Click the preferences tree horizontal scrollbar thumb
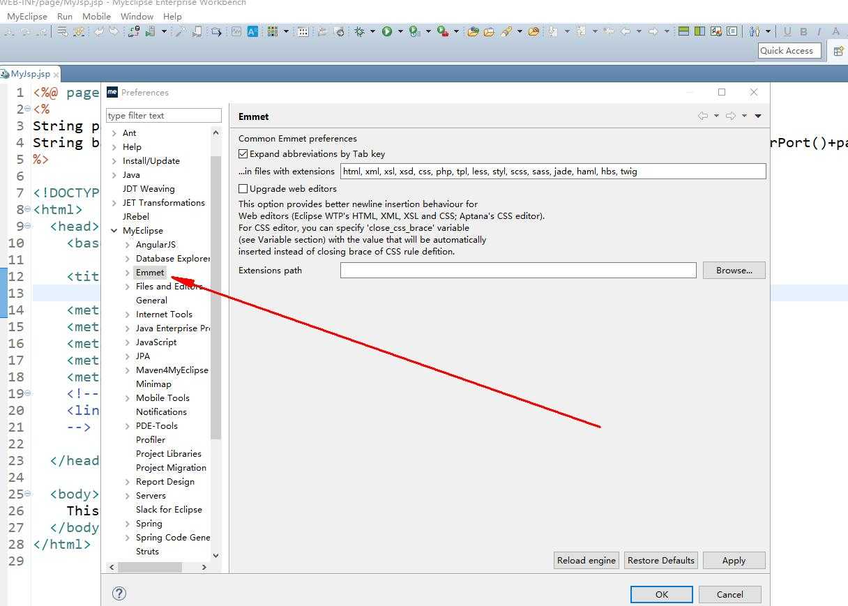 150,567
